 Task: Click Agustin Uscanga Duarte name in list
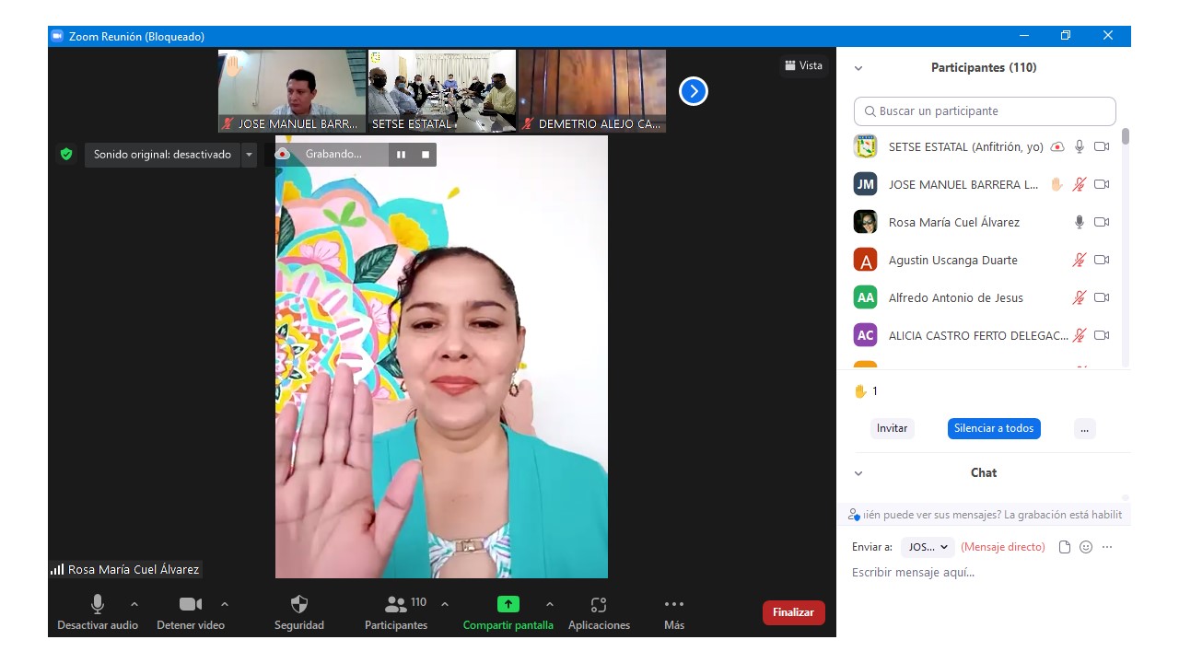click(x=952, y=261)
